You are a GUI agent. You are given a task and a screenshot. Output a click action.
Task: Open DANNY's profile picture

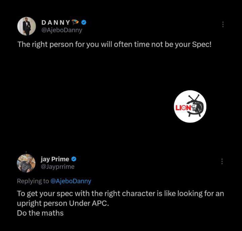27,26
